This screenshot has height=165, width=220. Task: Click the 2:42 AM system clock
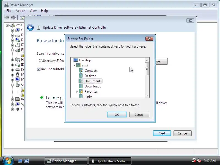(x=210, y=161)
